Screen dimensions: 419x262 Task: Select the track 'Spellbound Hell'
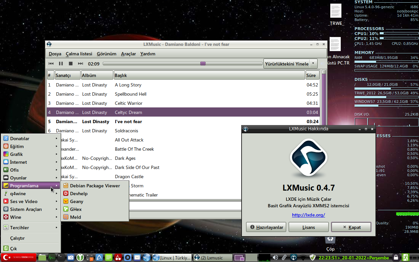coord(183,94)
